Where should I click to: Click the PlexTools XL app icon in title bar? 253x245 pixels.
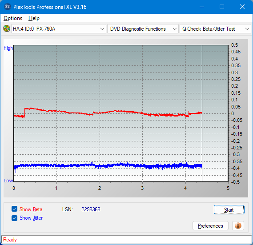[x=8, y=7]
